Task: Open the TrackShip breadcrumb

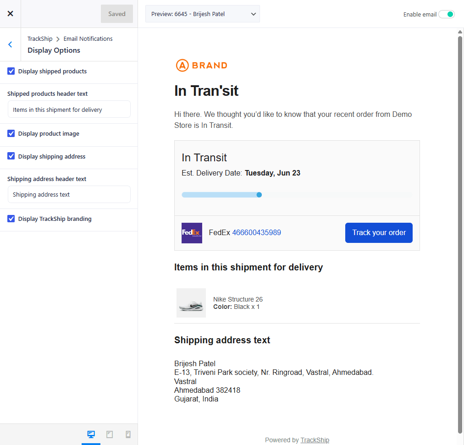Action: [x=40, y=39]
